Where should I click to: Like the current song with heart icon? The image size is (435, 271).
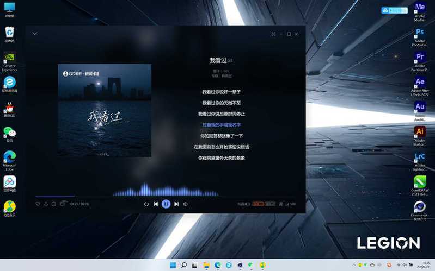click(x=38, y=204)
